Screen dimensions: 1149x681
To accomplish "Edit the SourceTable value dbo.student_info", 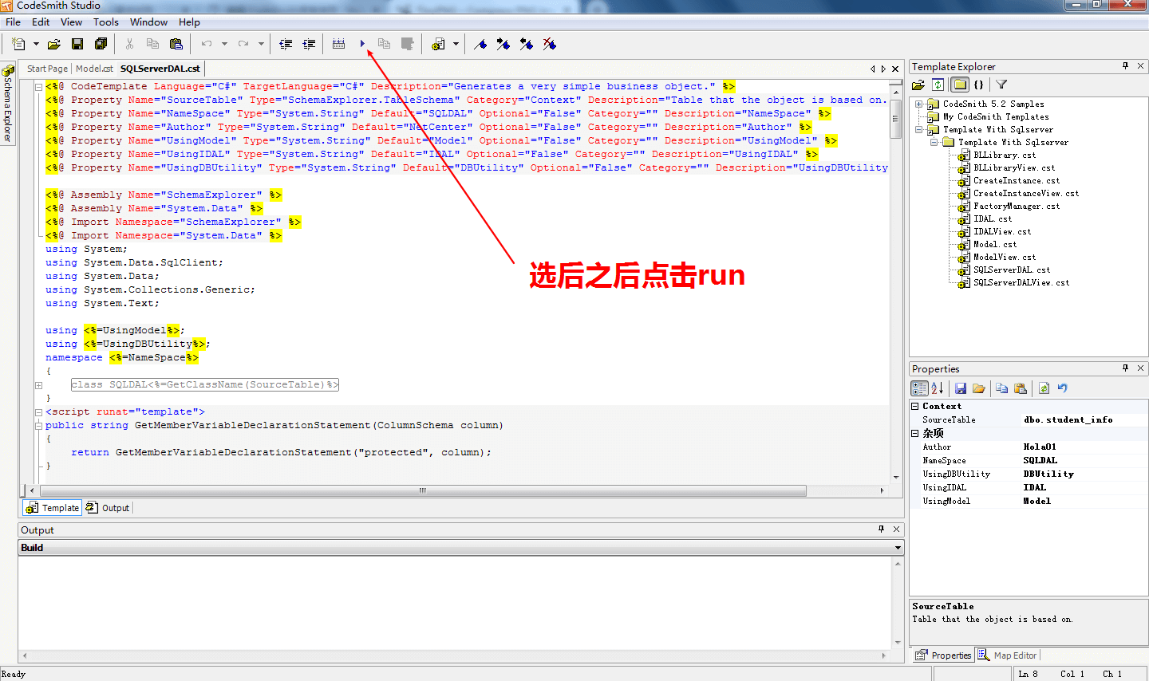I will click(1084, 419).
